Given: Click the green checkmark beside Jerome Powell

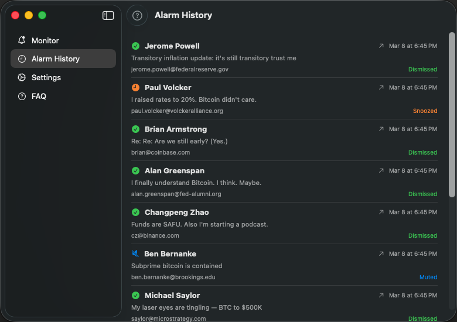Looking at the screenshot, I should coord(135,46).
